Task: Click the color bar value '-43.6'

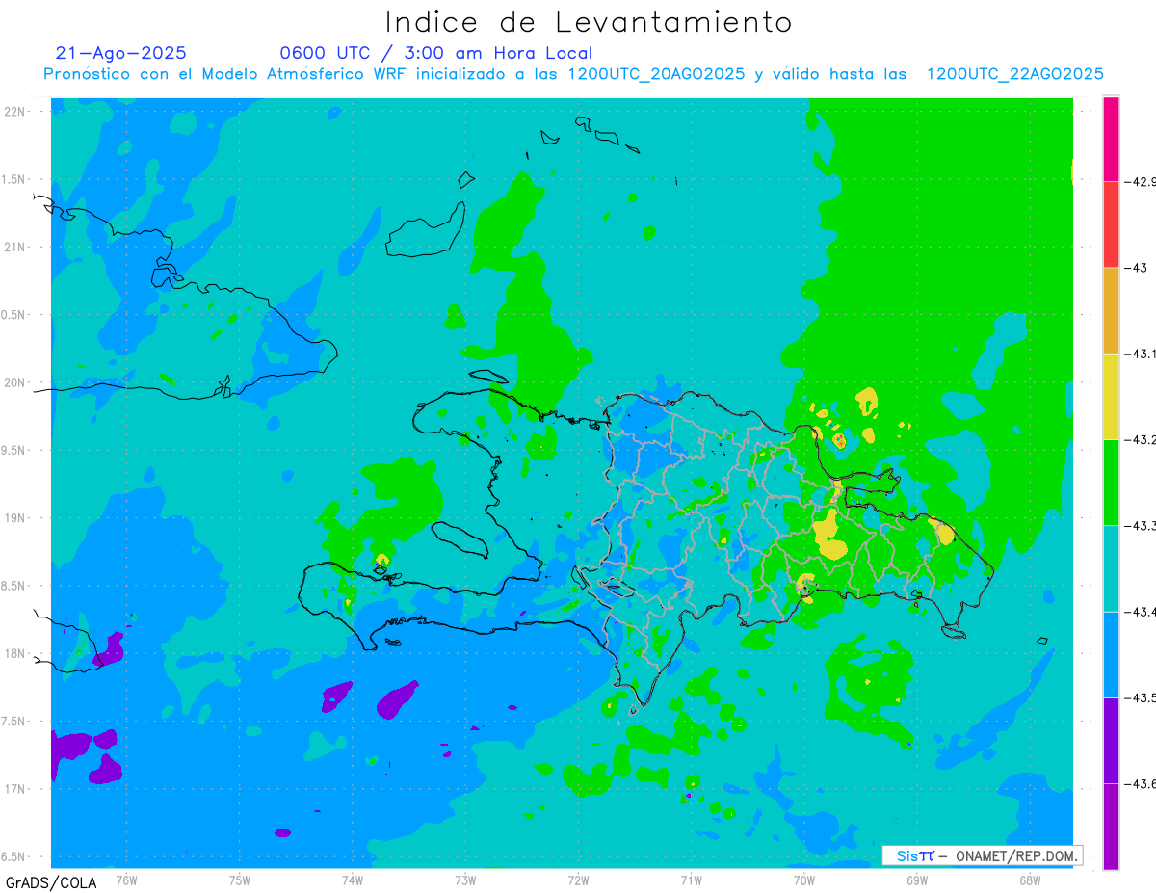Action: pos(1141,784)
